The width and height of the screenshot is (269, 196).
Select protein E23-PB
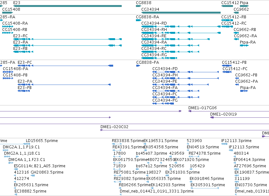(x=24, y=91)
